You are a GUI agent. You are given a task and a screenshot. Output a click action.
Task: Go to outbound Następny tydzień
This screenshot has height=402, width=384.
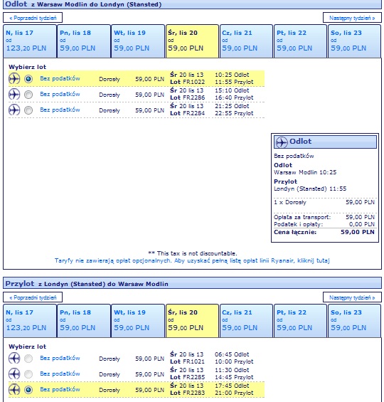click(352, 18)
